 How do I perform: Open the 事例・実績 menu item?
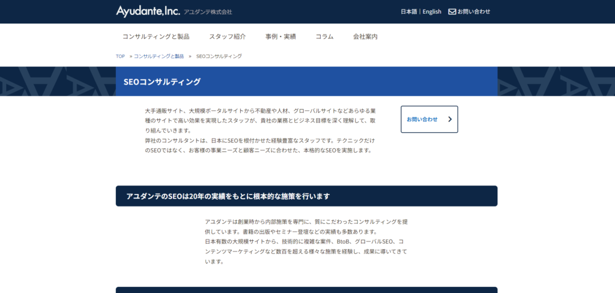click(x=280, y=37)
